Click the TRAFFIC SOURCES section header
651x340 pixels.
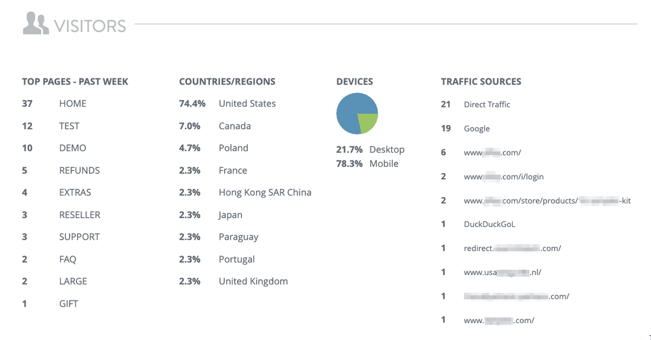click(x=481, y=81)
